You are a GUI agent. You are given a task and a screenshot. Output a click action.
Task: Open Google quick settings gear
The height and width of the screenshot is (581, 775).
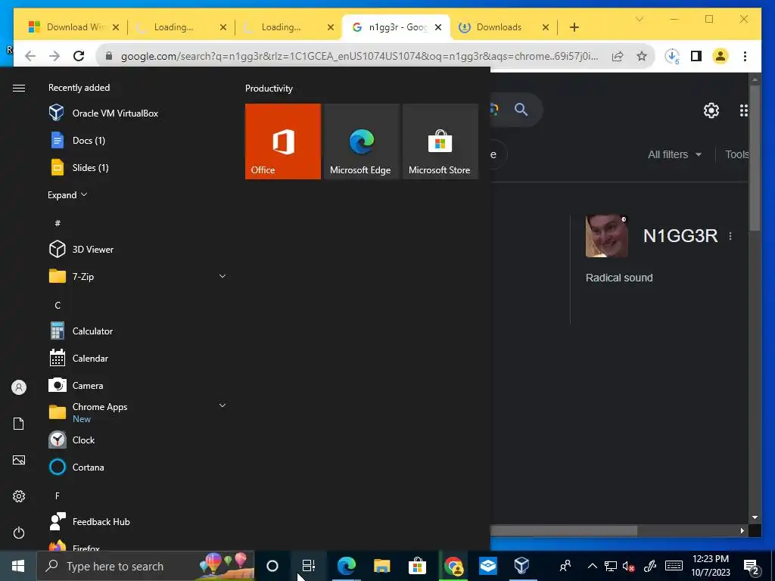[711, 110]
